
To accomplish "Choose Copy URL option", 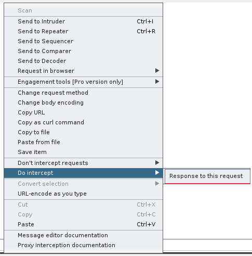I will click(x=83, y=112).
